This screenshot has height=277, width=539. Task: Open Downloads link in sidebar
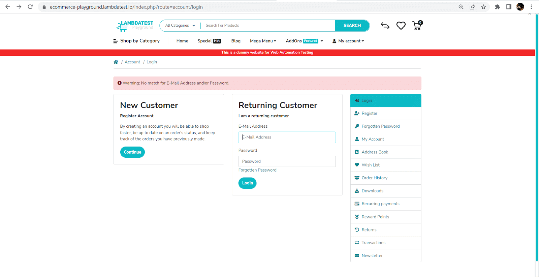(x=386, y=191)
